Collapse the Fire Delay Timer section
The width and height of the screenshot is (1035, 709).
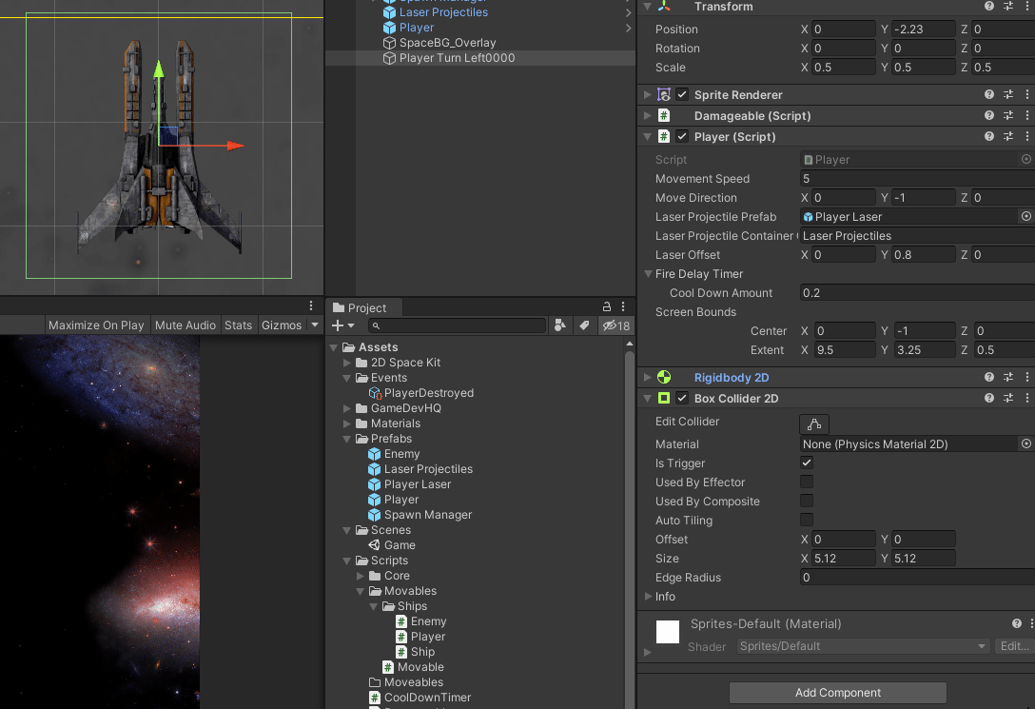coord(648,274)
